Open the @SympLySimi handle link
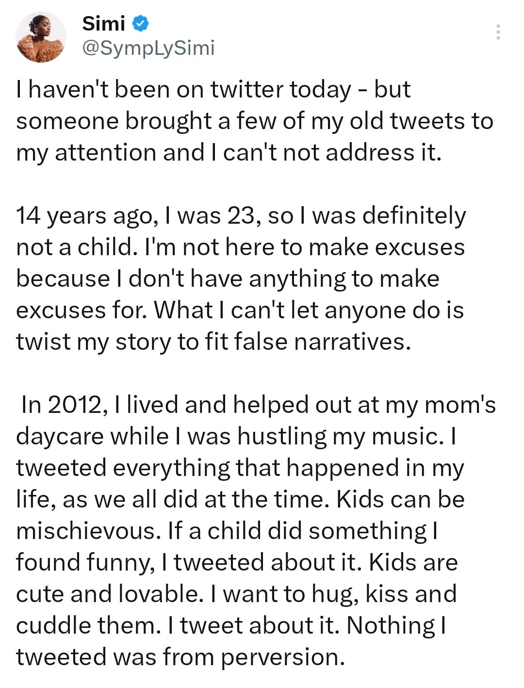The image size is (524, 688). 148,48
